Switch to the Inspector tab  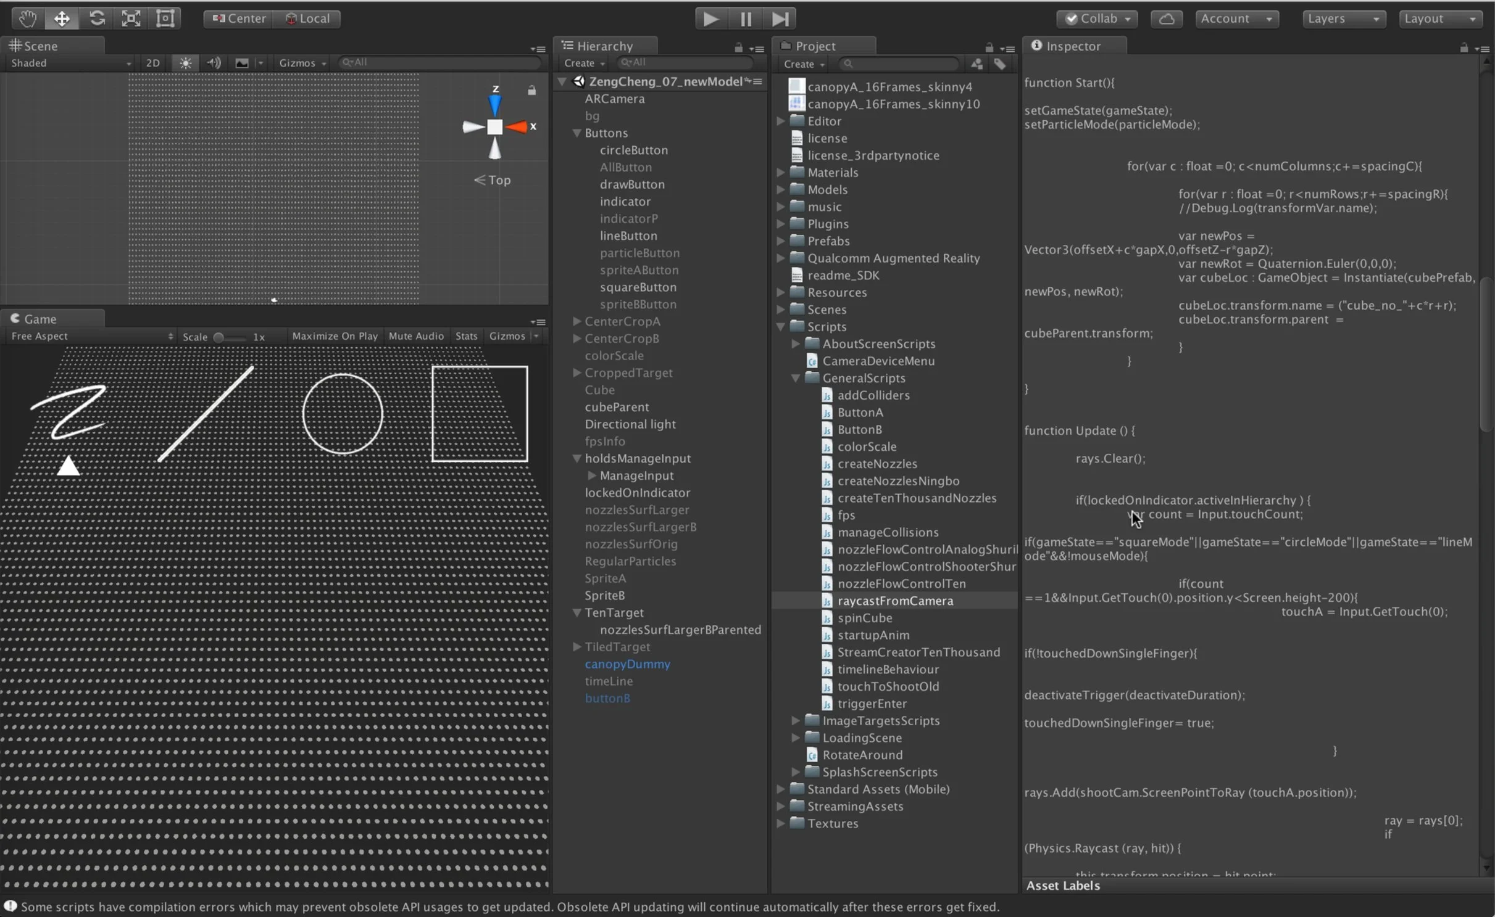(1073, 46)
